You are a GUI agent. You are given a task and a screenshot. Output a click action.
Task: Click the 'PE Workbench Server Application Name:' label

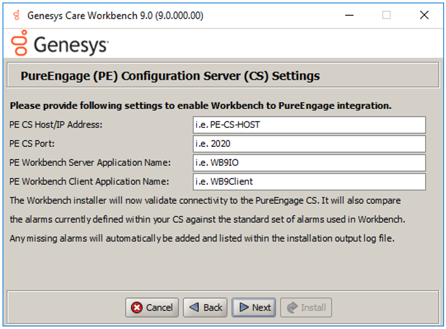coord(90,163)
